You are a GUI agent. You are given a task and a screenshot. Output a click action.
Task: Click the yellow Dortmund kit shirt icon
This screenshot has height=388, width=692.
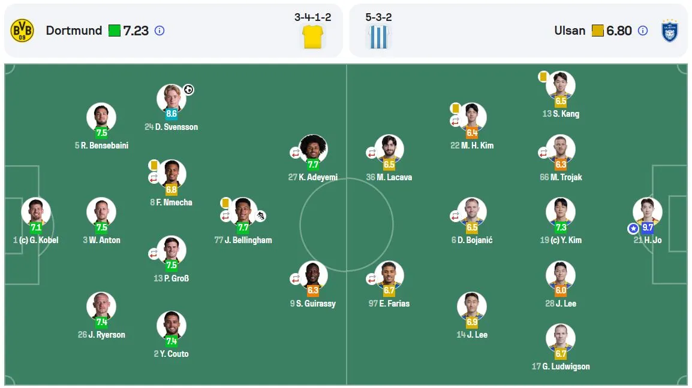312,37
